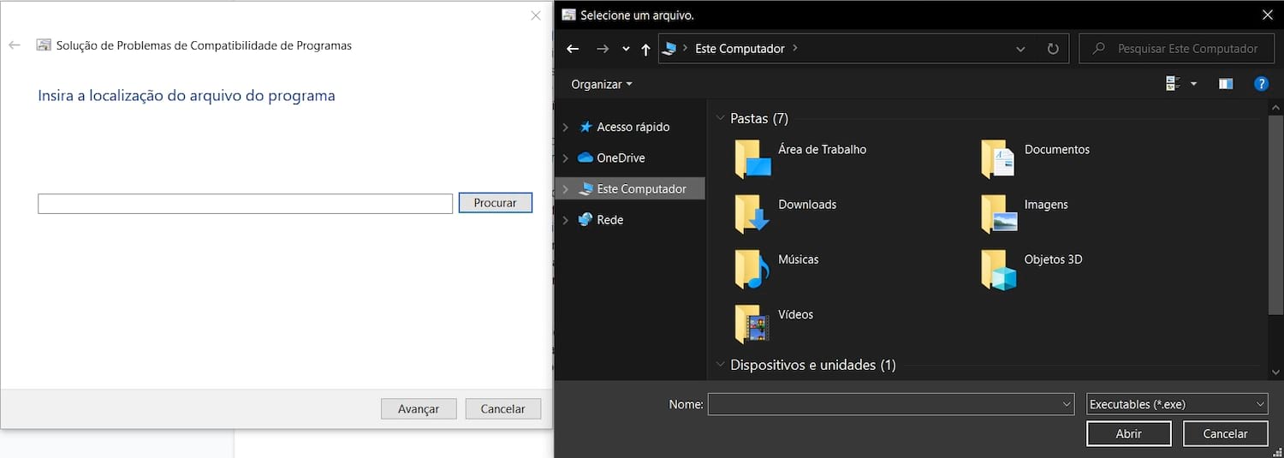The height and width of the screenshot is (458, 1284).
Task: Open the Organizar menu
Action: 602,84
